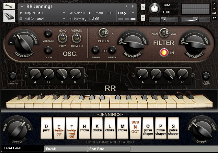This screenshot has width=218, height=153.
Task: Select the P pulse shaper tab
Action: pos(161,128)
